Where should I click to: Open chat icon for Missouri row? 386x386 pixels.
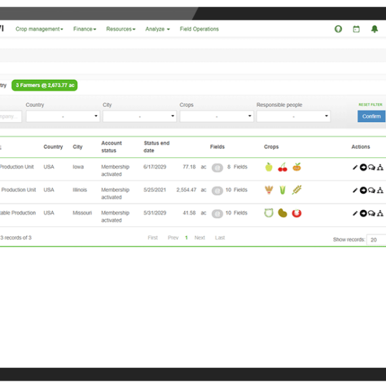click(x=372, y=213)
